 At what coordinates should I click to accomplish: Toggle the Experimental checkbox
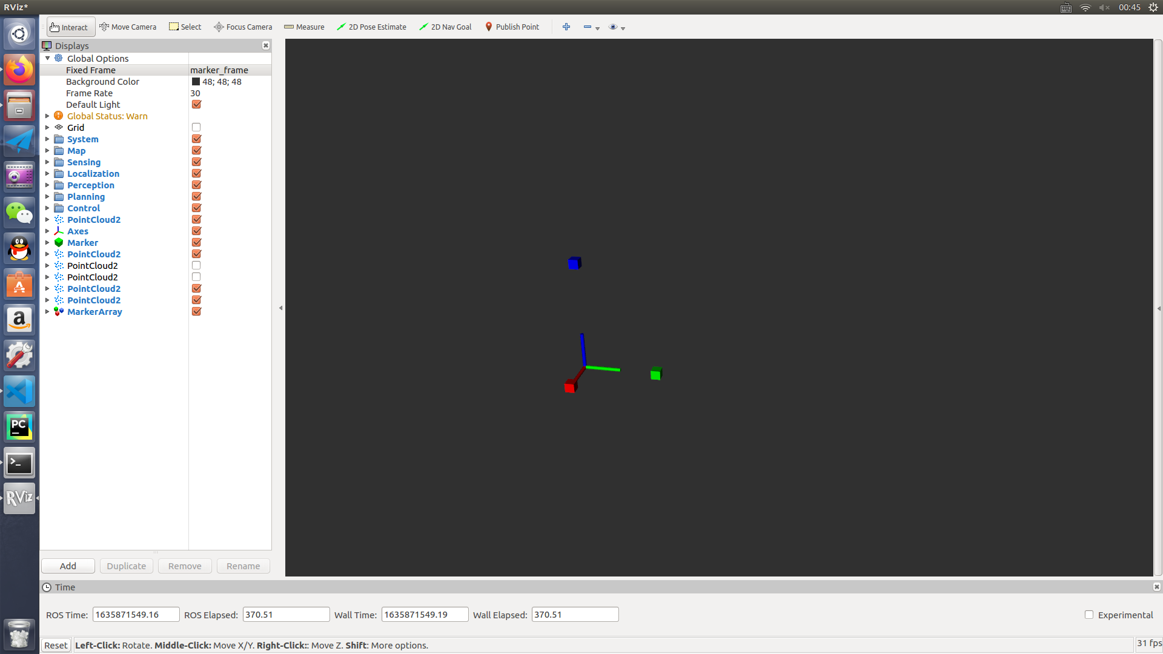1089,615
